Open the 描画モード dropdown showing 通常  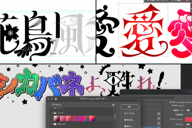click(x=189, y=110)
